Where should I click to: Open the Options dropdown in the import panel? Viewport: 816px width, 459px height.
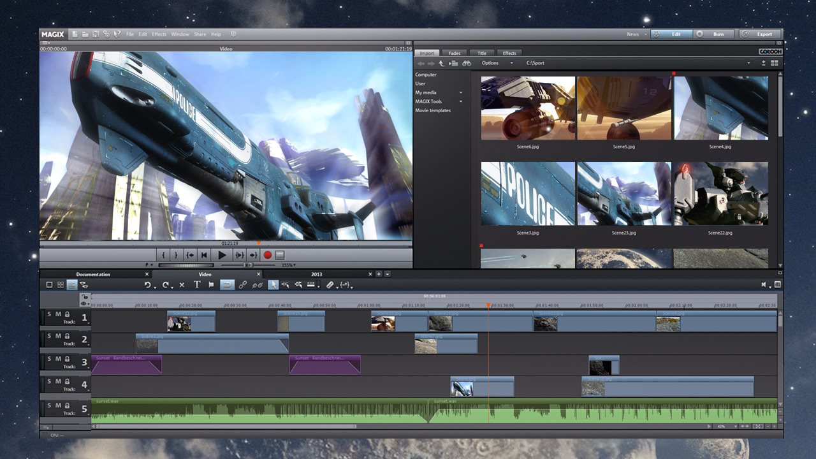point(490,63)
